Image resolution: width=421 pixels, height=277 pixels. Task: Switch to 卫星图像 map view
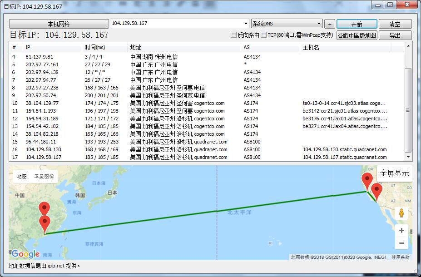[x=44, y=176]
